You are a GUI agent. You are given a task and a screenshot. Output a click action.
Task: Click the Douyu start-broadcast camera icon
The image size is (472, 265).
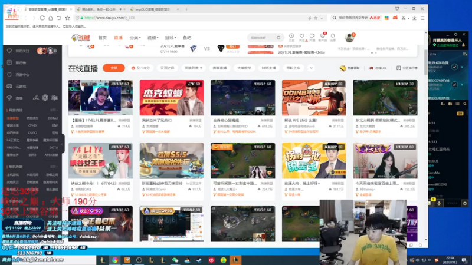click(x=312, y=37)
